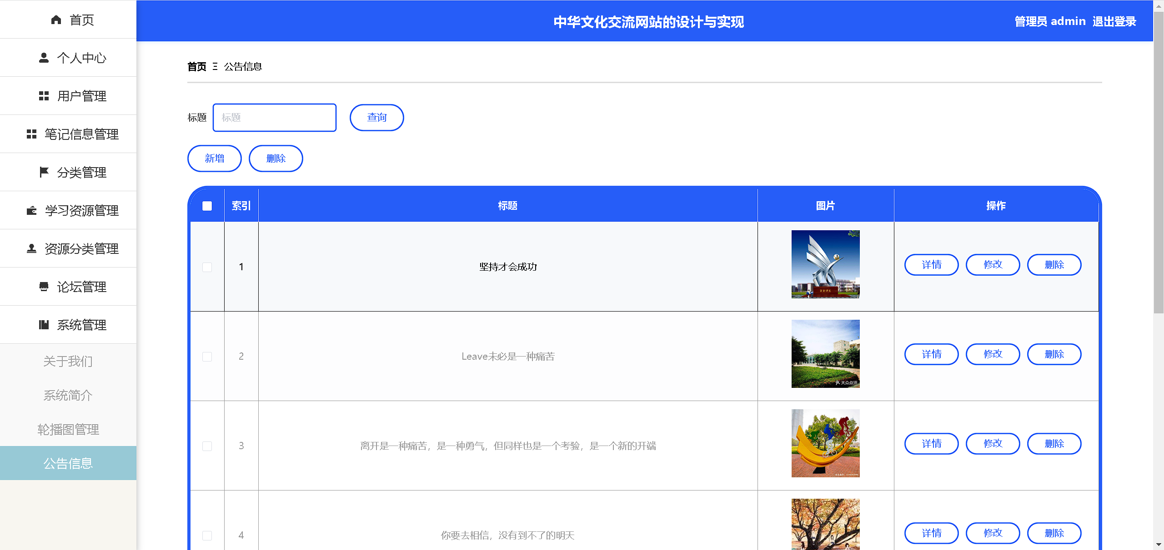This screenshot has width=1164, height=550.
Task: Click the grid icon beside 笔记信息管理
Action: (x=31, y=134)
